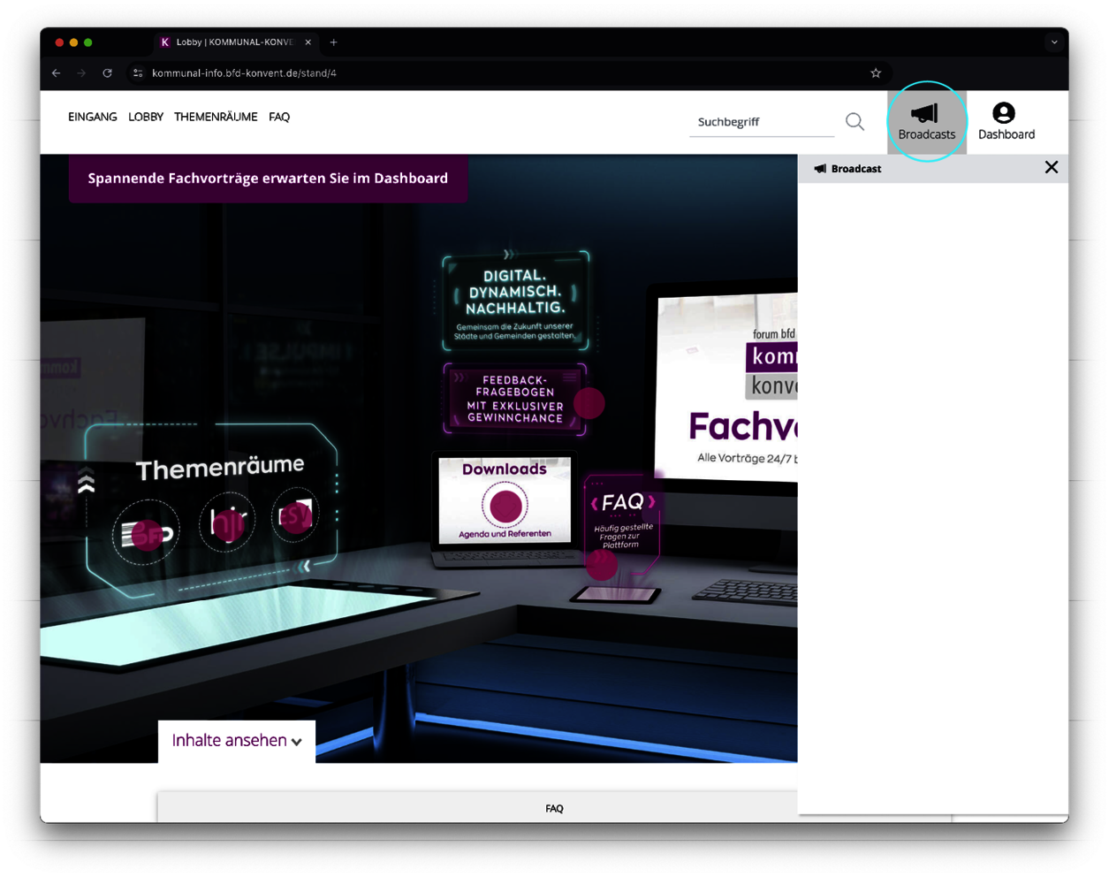
Task: Close the Broadcast side panel
Action: 1051,167
